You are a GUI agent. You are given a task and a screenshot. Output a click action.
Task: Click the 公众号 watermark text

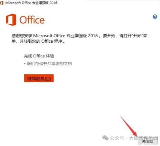click(x=117, y=138)
